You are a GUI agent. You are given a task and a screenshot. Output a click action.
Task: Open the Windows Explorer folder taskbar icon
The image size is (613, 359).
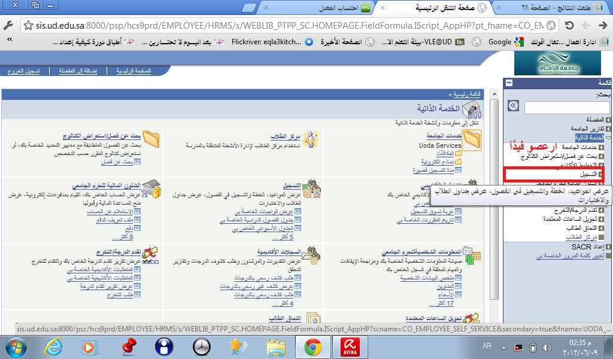coord(276,347)
